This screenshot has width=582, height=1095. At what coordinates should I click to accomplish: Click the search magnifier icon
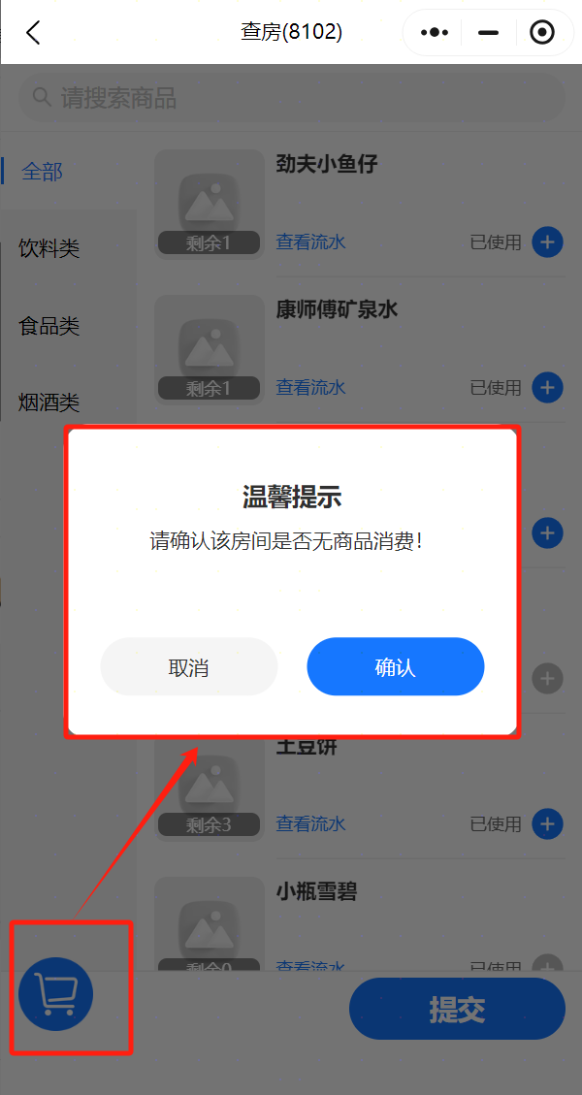42,97
